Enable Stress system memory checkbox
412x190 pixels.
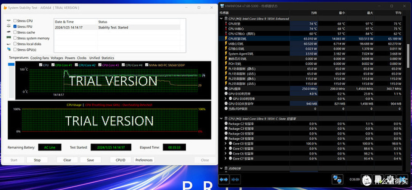(x=15, y=38)
